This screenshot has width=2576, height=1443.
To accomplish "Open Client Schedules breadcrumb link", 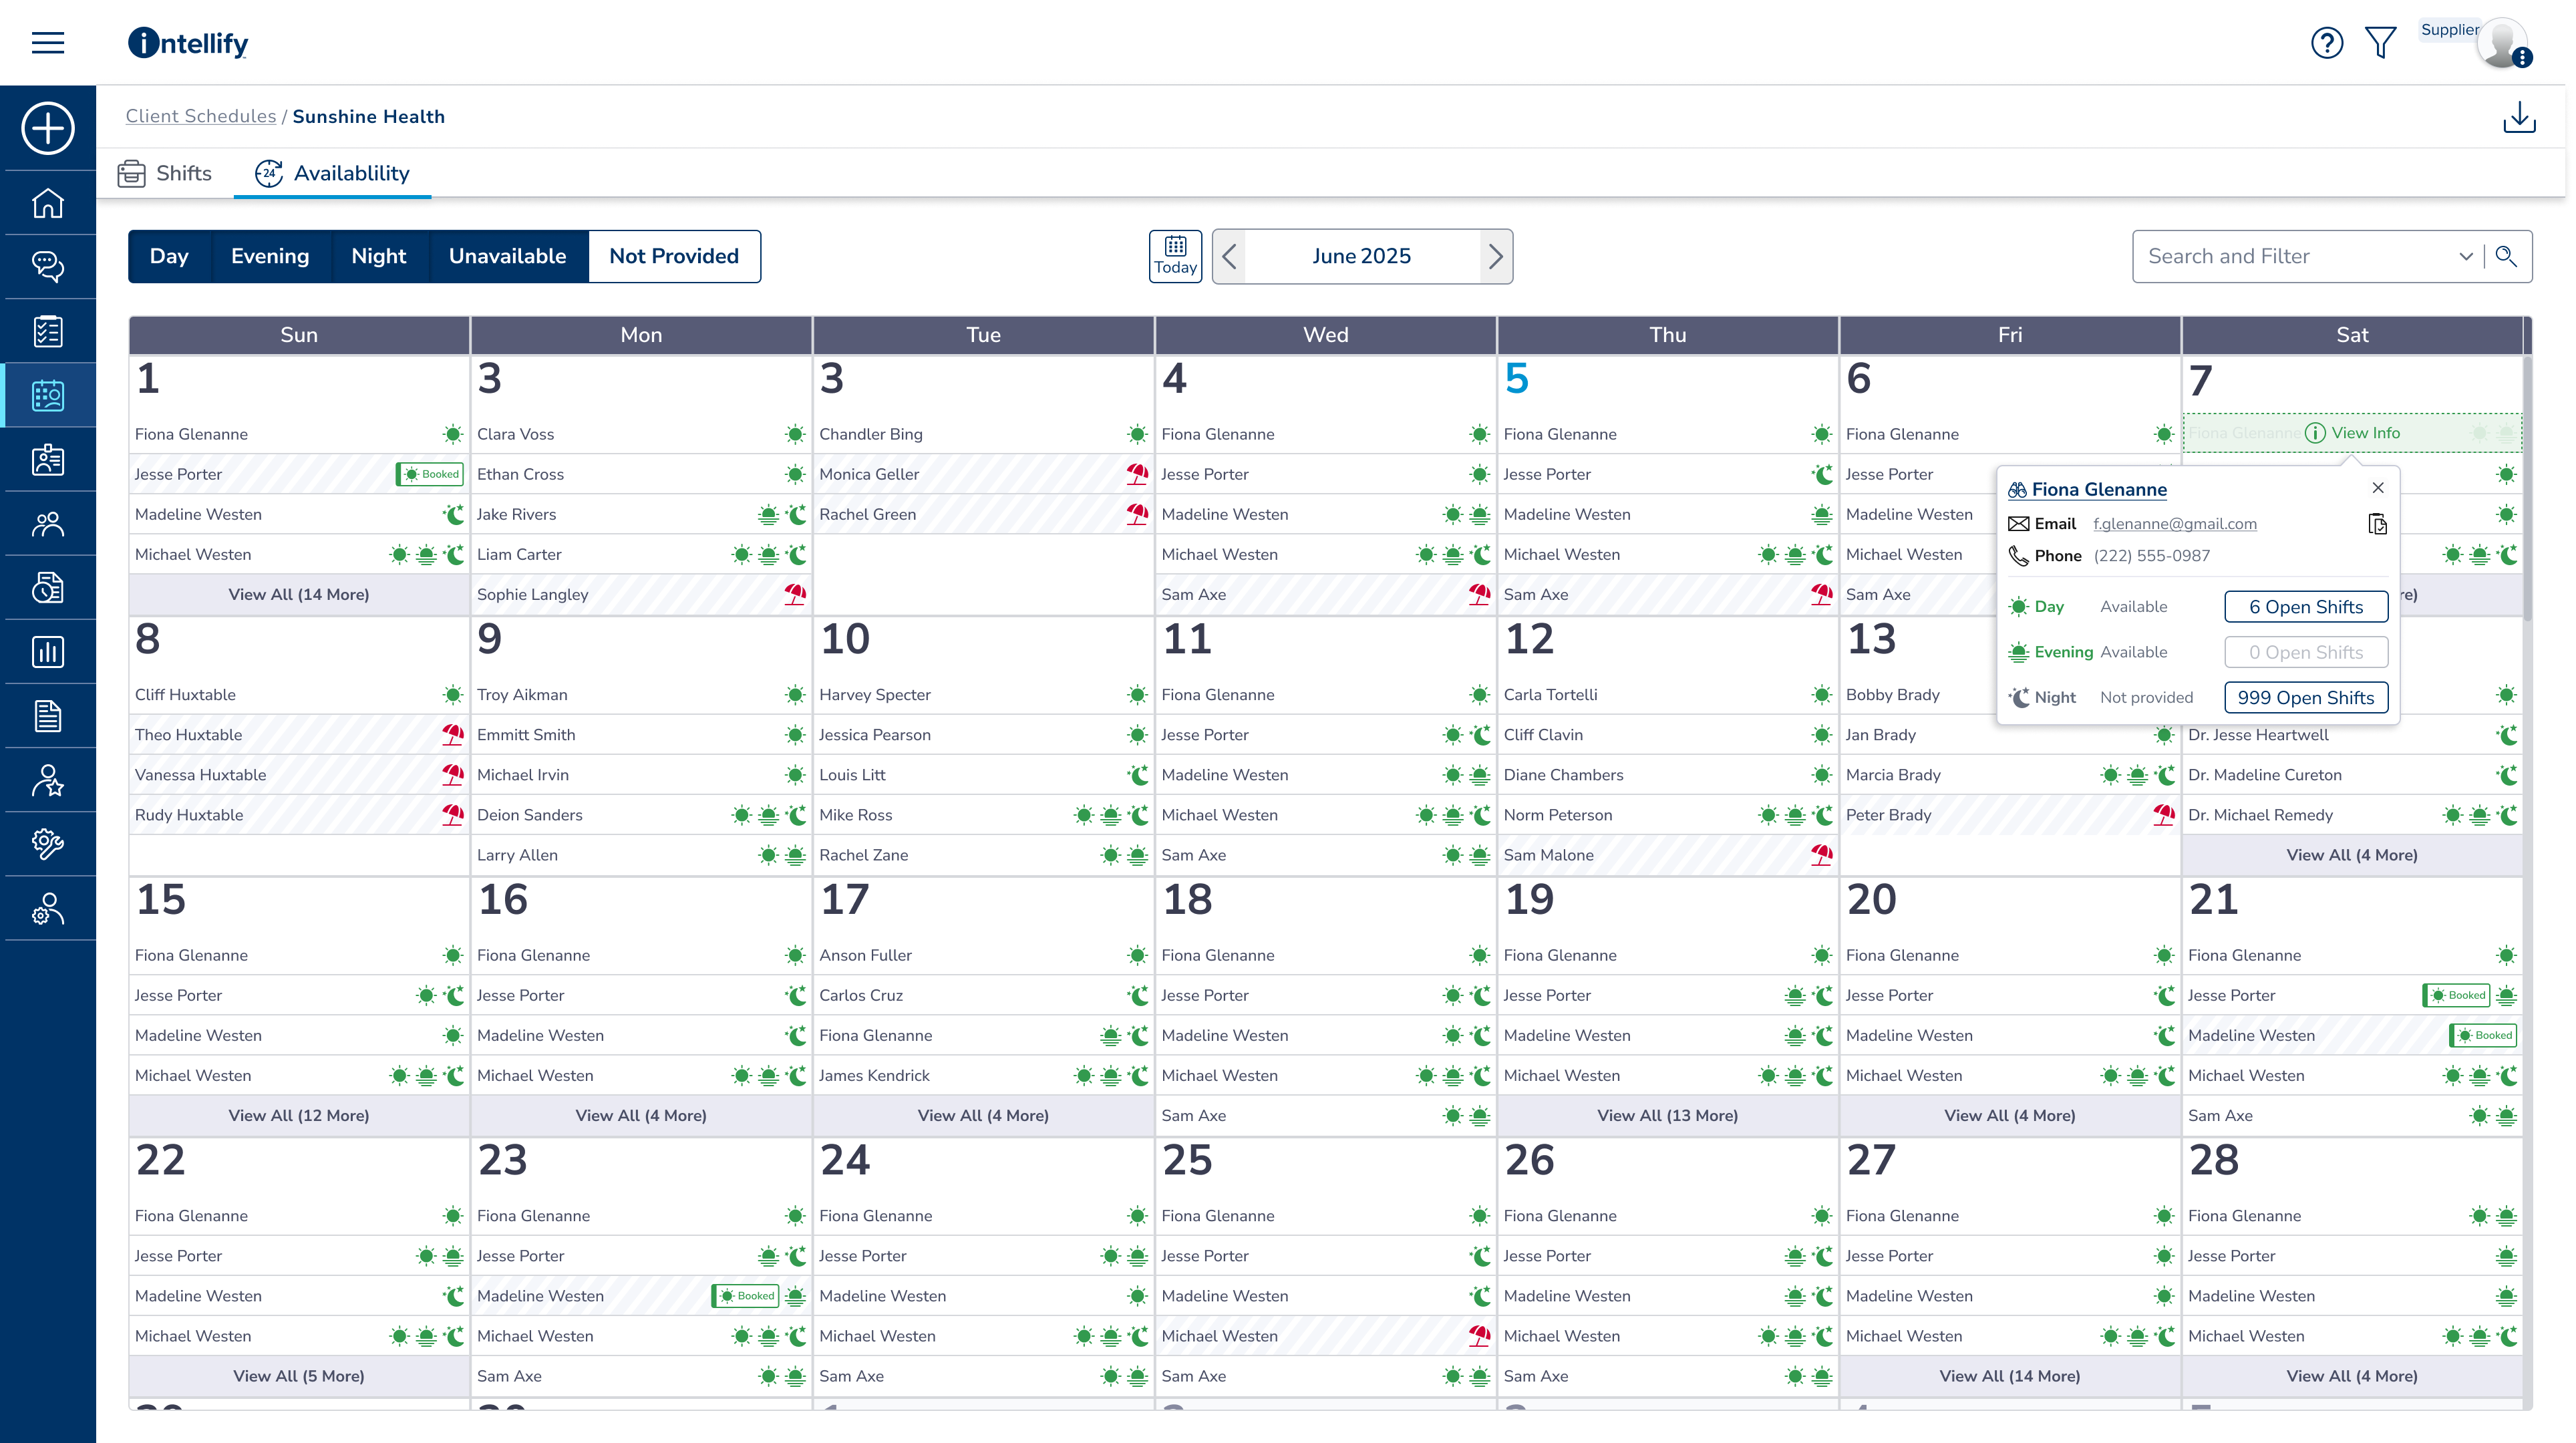I will (200, 115).
